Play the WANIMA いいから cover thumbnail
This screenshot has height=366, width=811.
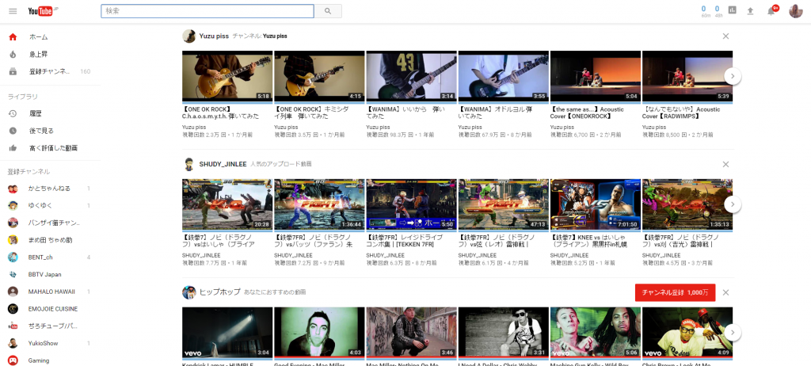point(411,76)
